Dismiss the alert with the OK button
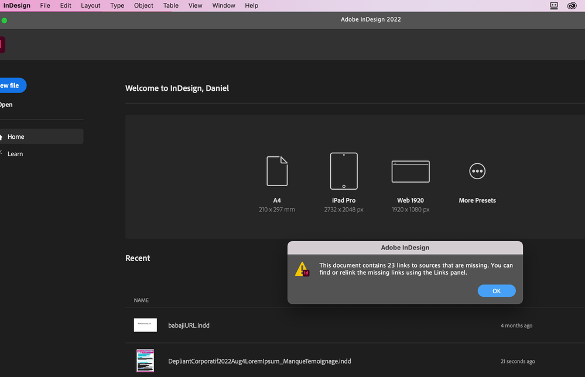This screenshot has width=585, height=377. [496, 290]
